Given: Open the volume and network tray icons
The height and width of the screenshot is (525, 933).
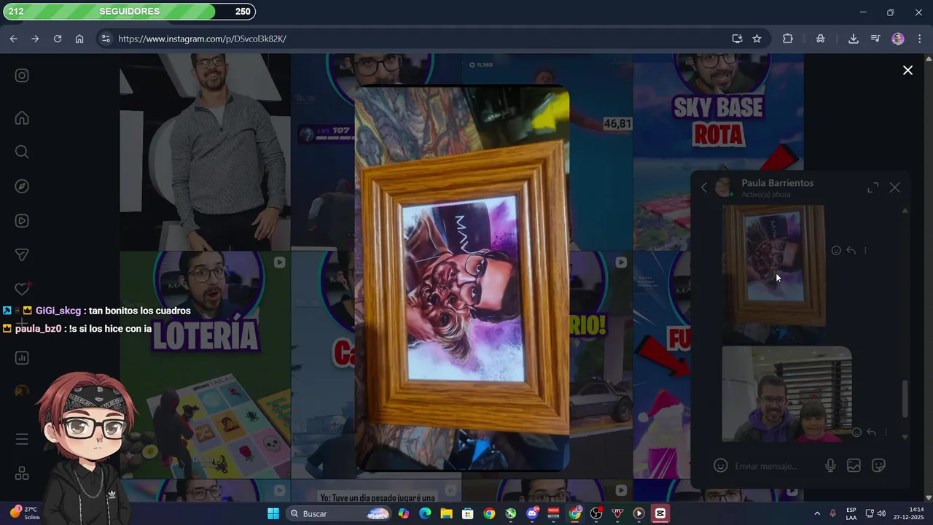Looking at the screenshot, I should point(876,513).
